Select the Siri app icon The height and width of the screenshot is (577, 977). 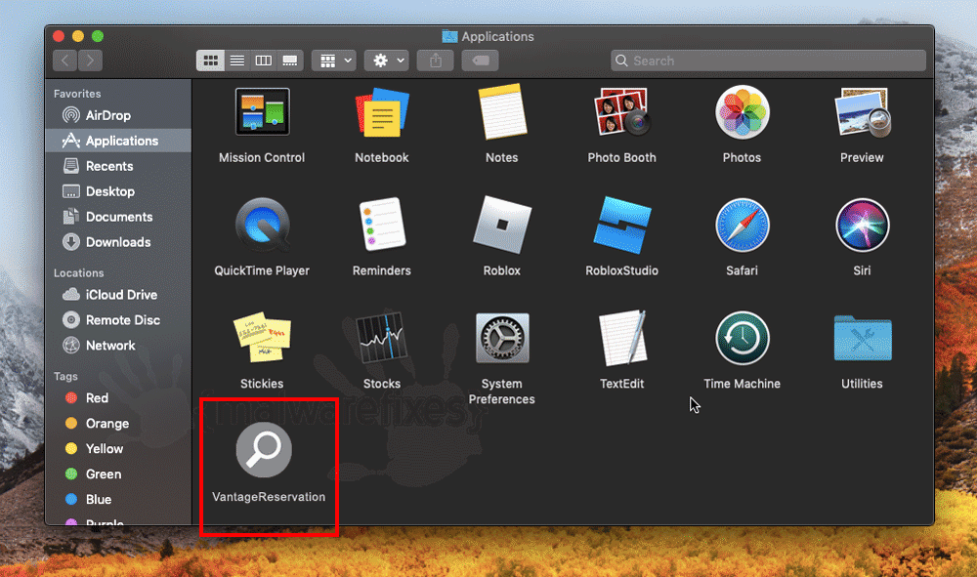tap(863, 225)
